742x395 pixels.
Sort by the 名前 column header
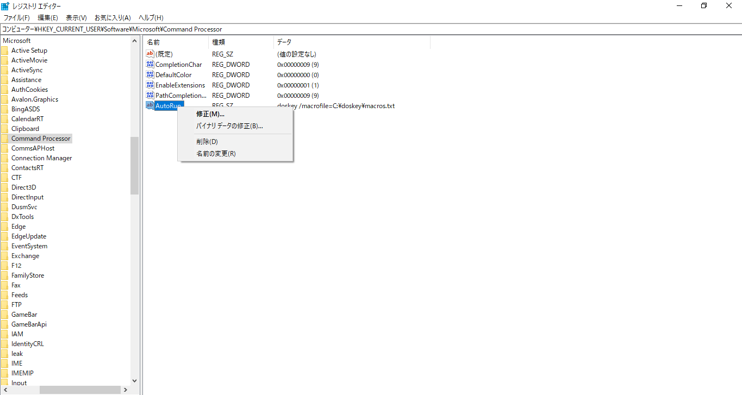[x=176, y=42]
